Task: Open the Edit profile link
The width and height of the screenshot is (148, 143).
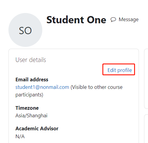Action: 120,70
